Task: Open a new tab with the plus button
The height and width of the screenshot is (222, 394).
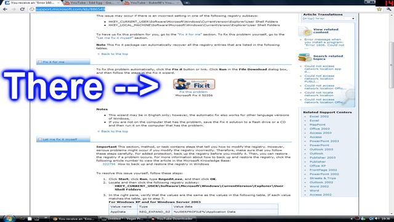Action: 187,2
